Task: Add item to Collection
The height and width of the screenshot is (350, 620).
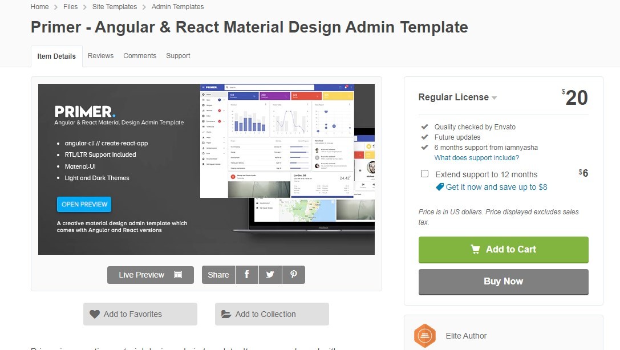Action: point(271,314)
